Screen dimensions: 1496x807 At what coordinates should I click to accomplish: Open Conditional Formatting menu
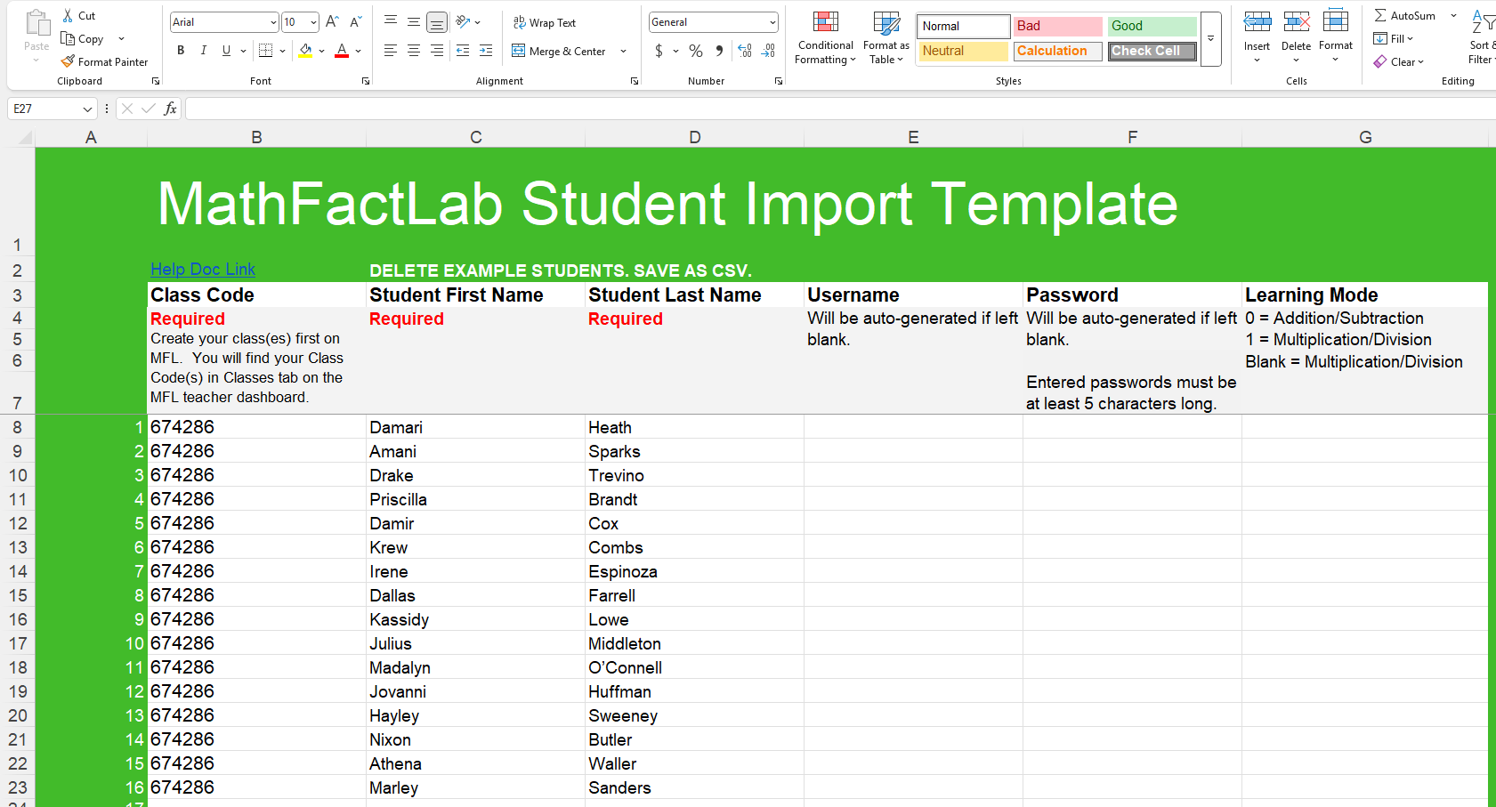click(x=826, y=38)
